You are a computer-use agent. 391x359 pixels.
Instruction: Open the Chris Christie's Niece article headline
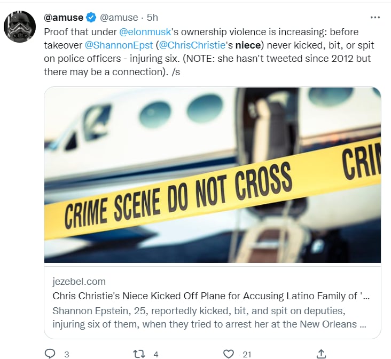[x=211, y=296]
